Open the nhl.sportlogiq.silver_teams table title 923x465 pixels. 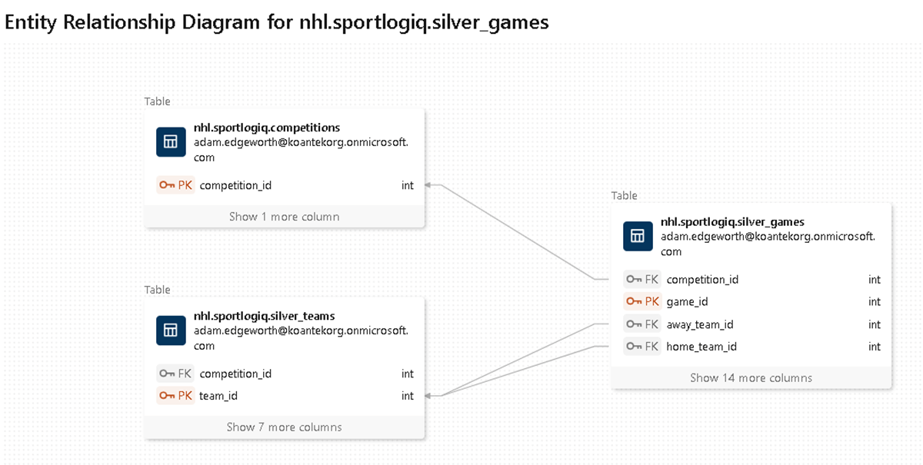(x=264, y=316)
